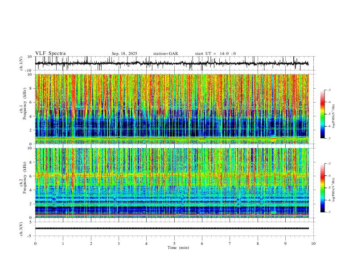Viewport: 353px width, 273px height.
Task: Click the log(PSD) label beside ch.2 color bar
Action: pos(334,190)
